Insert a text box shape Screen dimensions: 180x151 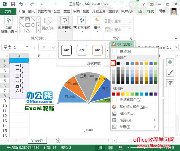coord(22,19)
